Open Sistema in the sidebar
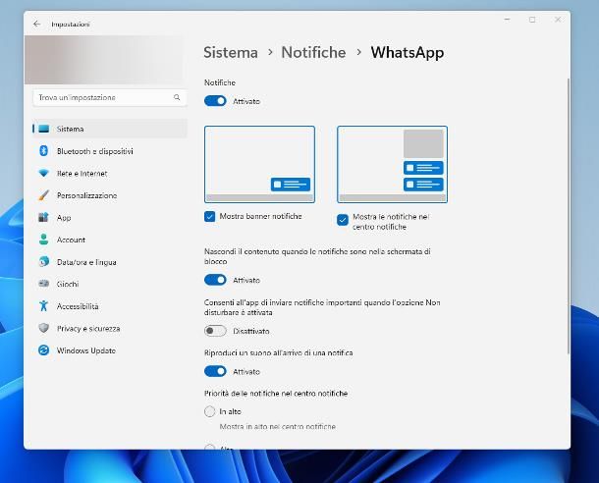Screen dimensions: 599x483 [110, 129]
